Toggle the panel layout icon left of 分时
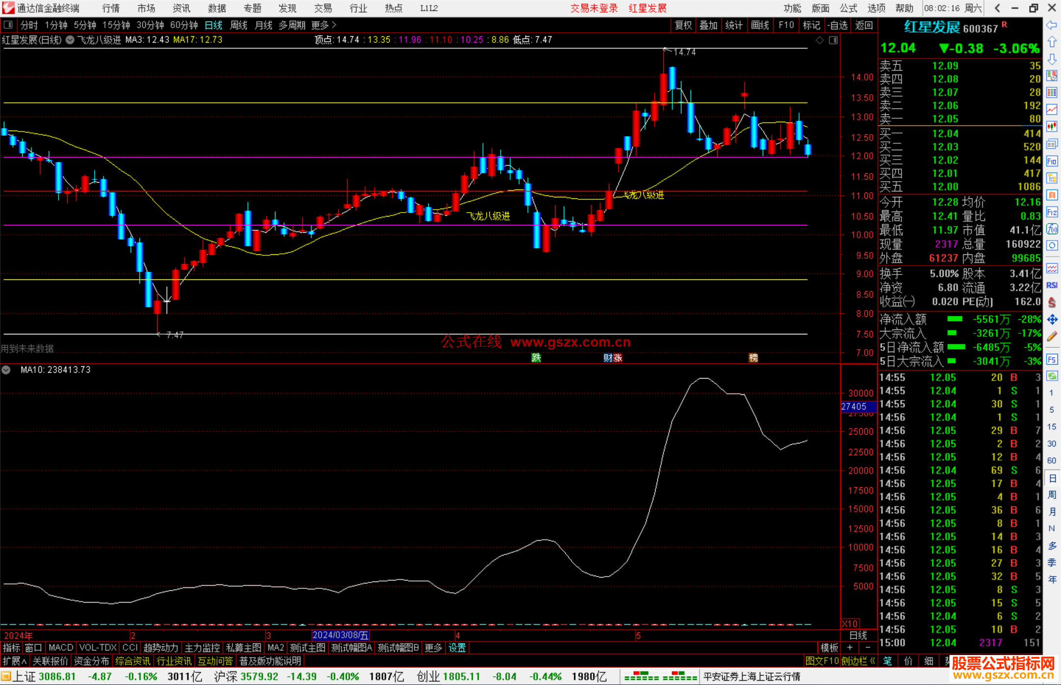This screenshot has height=685, width=1061. click(8, 25)
